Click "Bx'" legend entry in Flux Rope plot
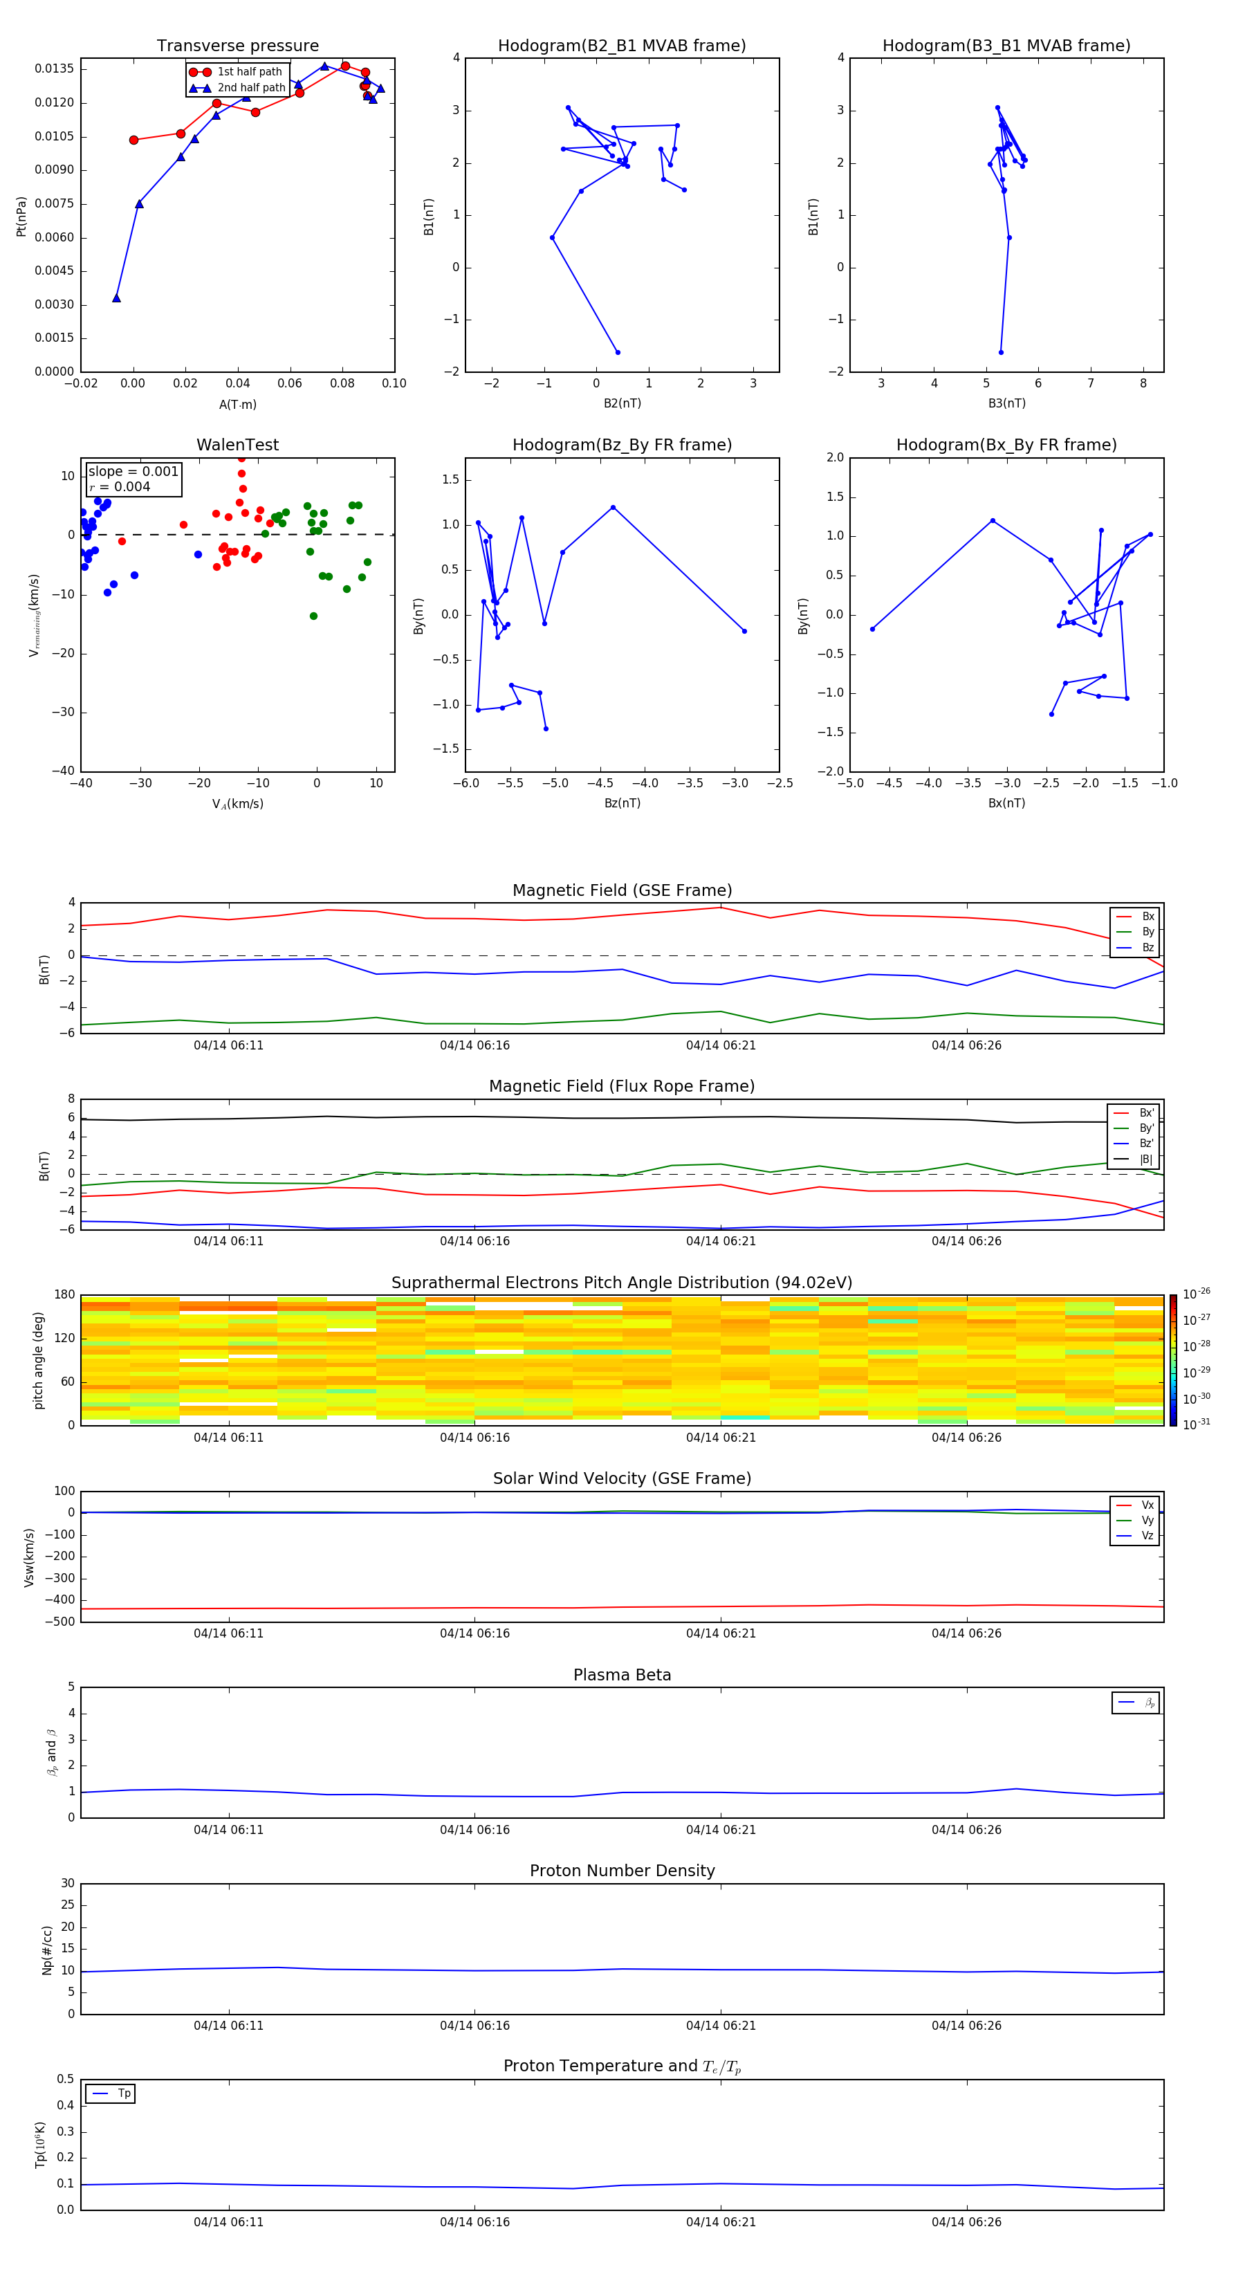The image size is (1245, 2283). (x=1134, y=1113)
